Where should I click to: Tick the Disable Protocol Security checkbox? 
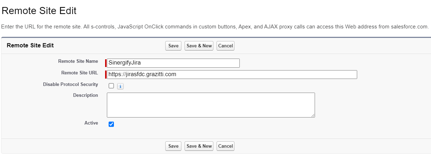coord(111,86)
